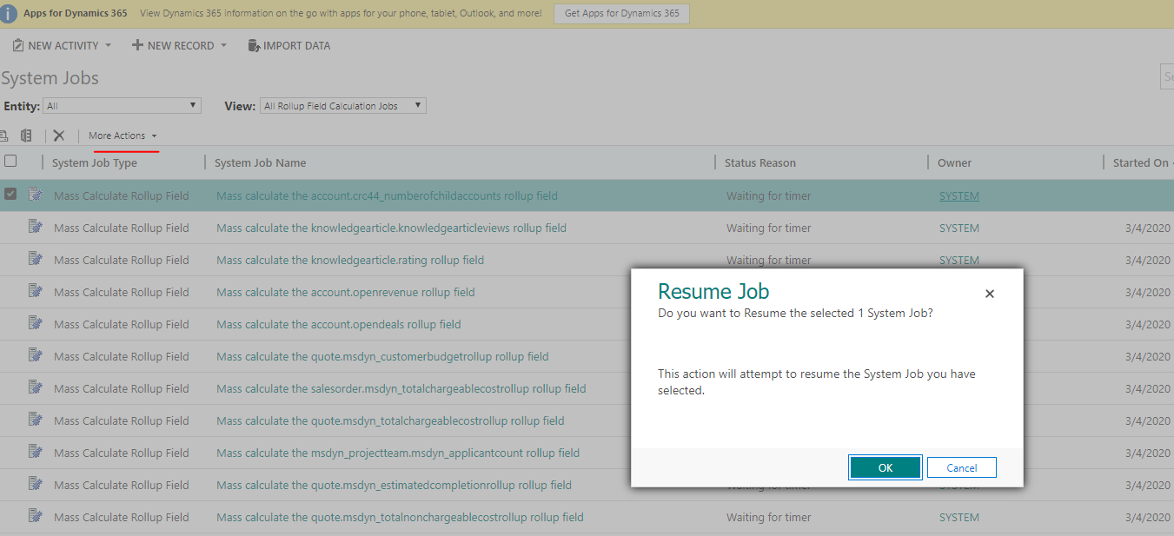1174x536 pixels.
Task: Open the account.openrevenue rollup job link
Action: coord(345,292)
